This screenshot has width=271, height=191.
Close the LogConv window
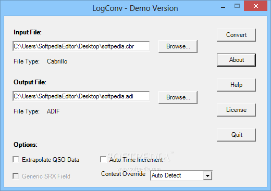[255, 6]
